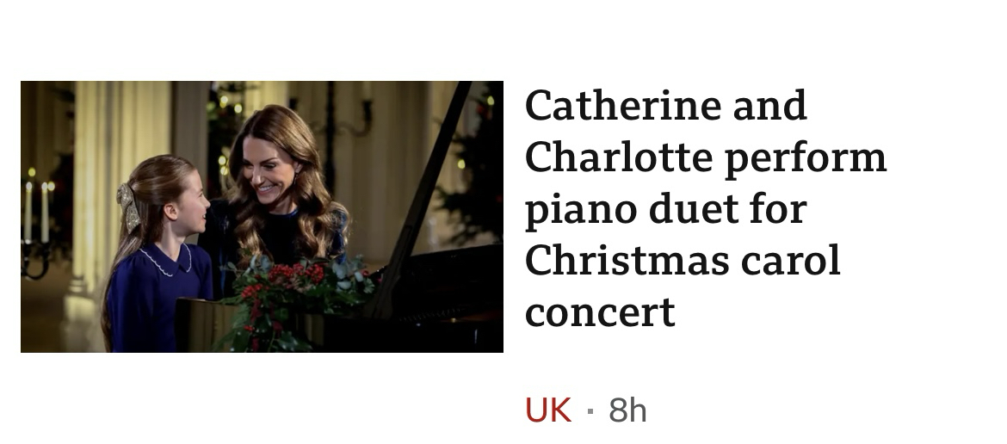Click "piano duet for" headline line

point(665,209)
